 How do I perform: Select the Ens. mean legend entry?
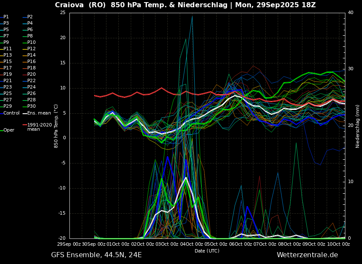[39, 113]
